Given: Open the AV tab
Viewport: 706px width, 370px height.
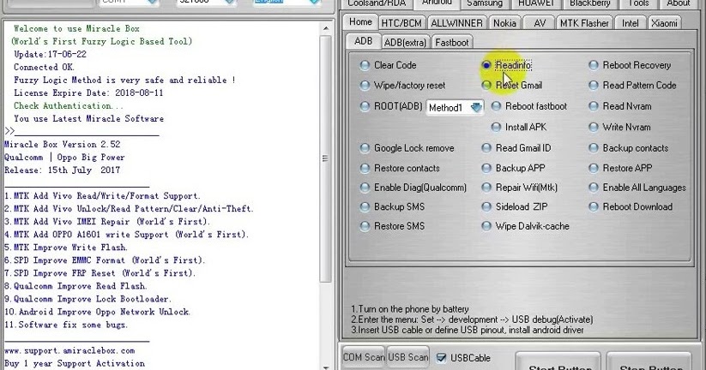Looking at the screenshot, I should tap(540, 23).
